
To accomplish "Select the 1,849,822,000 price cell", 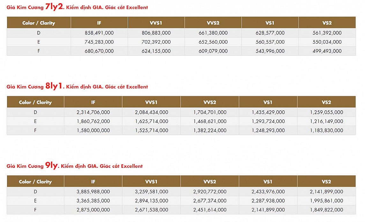I will [x=326, y=210].
